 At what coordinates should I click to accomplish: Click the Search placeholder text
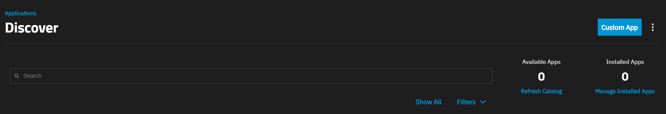pyautogui.click(x=32, y=76)
